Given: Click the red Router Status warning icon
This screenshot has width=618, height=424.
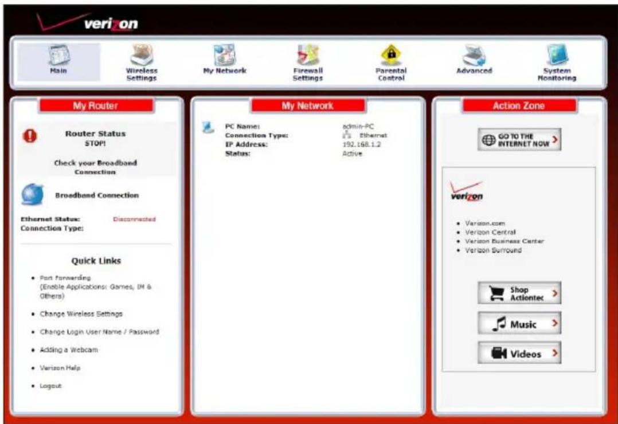Looking at the screenshot, I should [x=30, y=136].
